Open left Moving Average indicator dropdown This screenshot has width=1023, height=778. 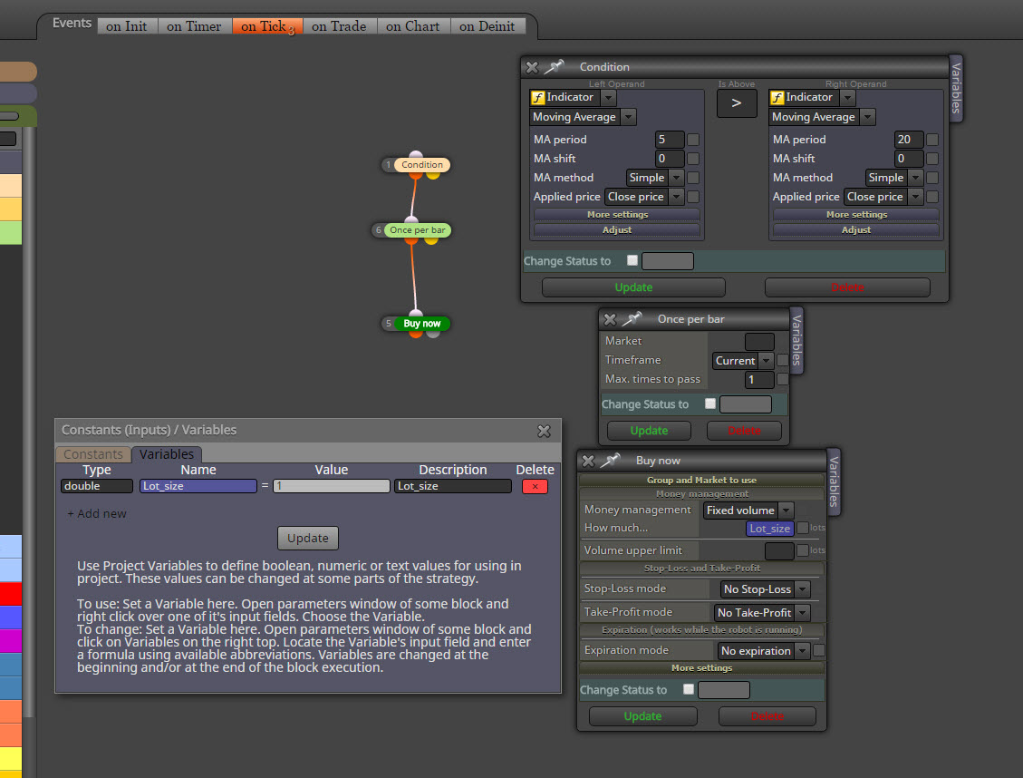(628, 118)
